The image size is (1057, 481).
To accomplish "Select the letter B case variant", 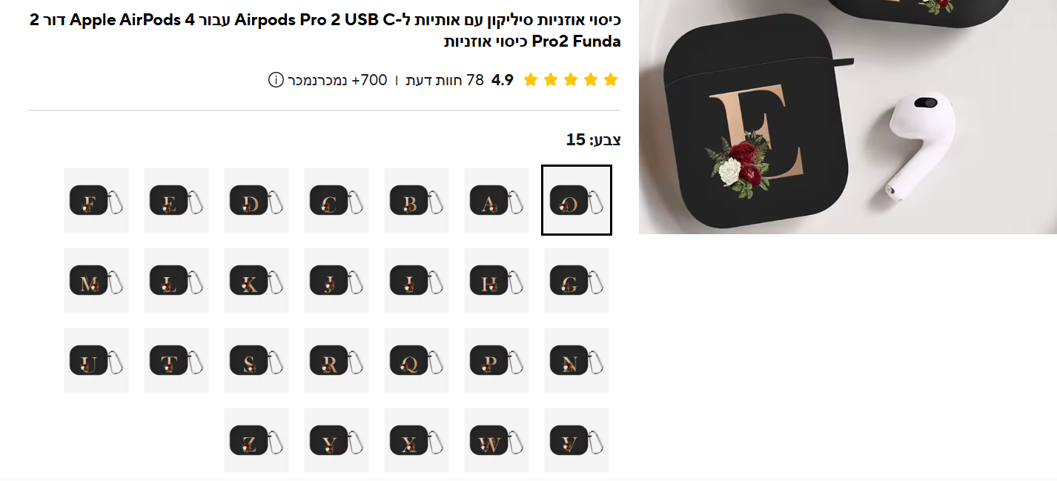I will pos(417,200).
